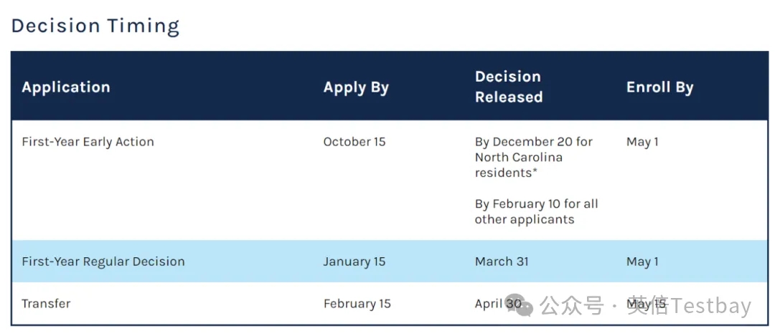775x336 pixels.
Task: Click the WeChat logo in the watermark
Action: click(520, 304)
